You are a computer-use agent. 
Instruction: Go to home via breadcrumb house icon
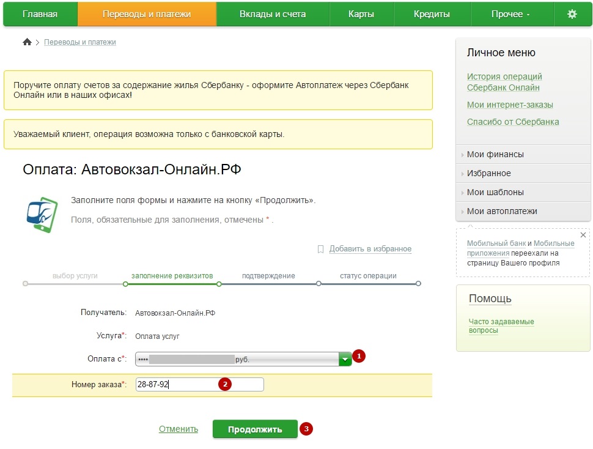(x=27, y=42)
